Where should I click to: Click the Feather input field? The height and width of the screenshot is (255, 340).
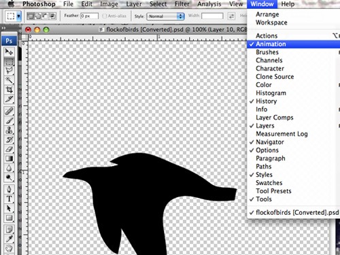[89, 16]
